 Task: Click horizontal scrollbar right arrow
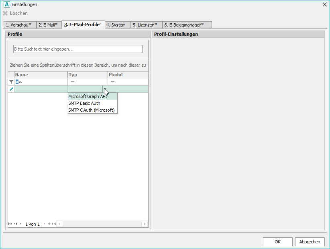coord(145,224)
